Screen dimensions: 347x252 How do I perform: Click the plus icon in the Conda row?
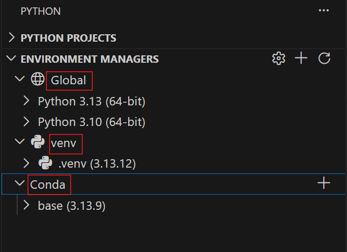(x=324, y=183)
